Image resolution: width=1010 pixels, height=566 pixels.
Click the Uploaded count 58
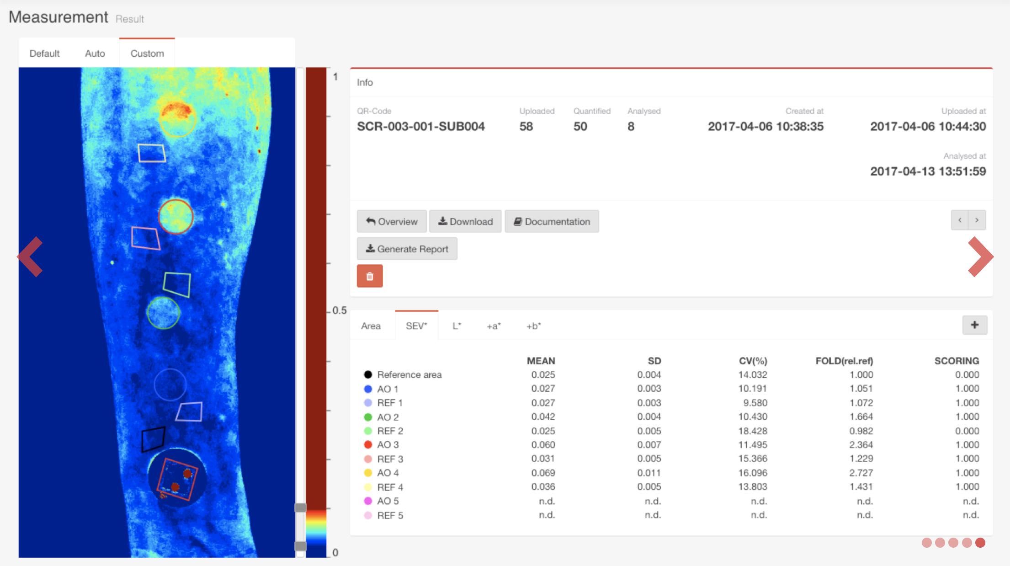[526, 127]
